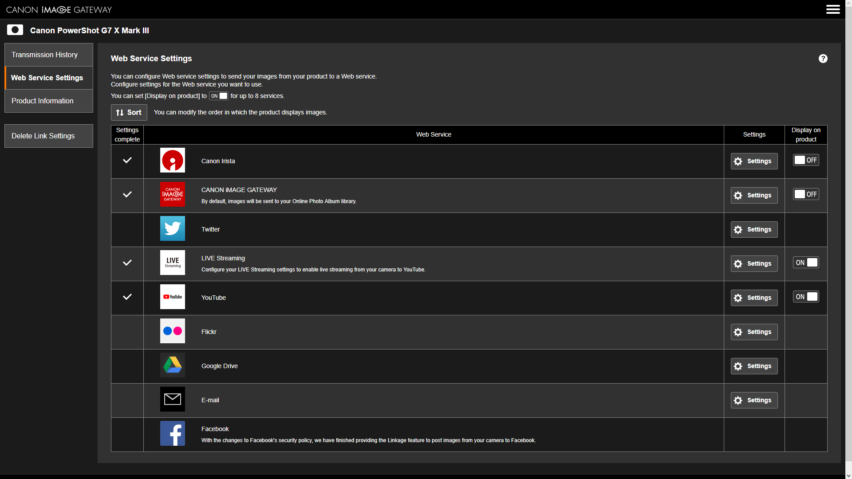This screenshot has height=479, width=852.
Task: Open Transmission History tab
Action: (49, 55)
